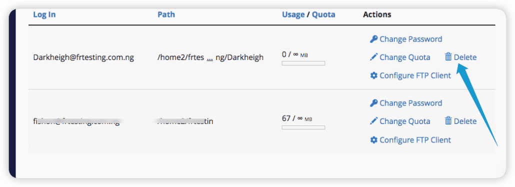Click the Darkheigh@frtesting.com.ng login text

[x=83, y=57]
